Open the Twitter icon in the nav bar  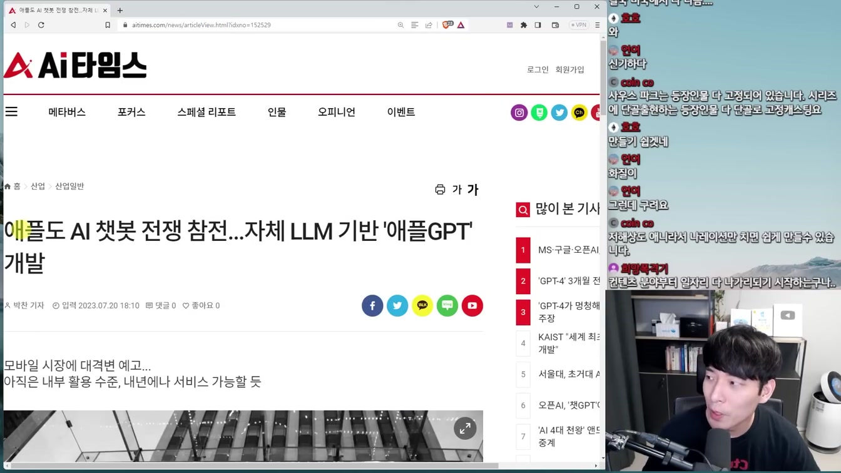pyautogui.click(x=559, y=113)
